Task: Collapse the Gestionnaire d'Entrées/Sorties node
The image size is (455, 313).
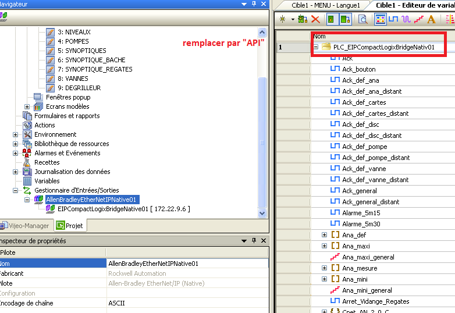Action: 16,190
